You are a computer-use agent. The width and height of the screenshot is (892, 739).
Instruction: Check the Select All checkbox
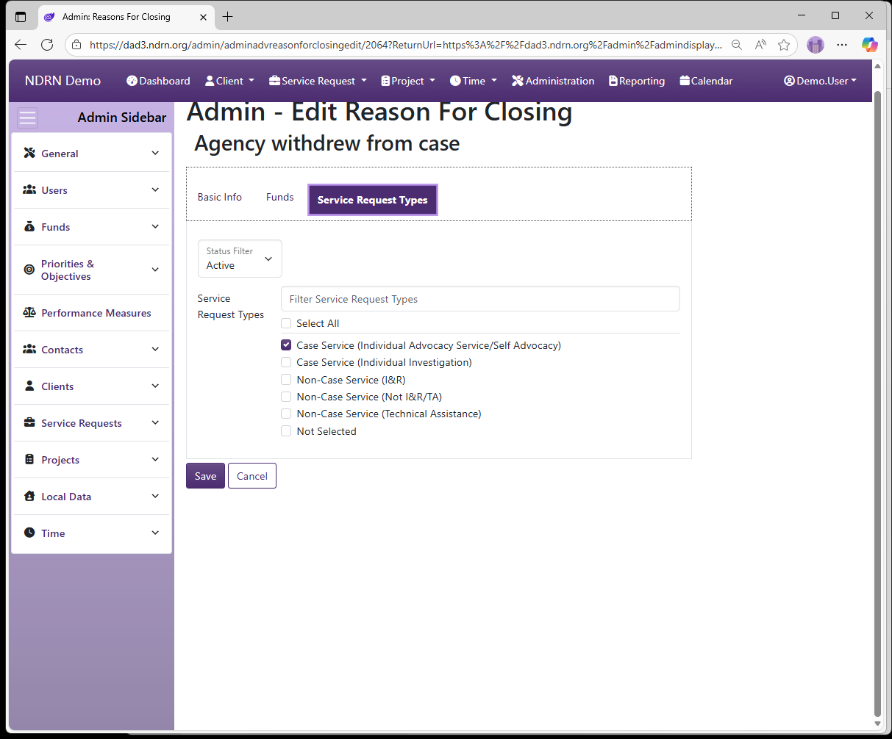click(x=286, y=323)
